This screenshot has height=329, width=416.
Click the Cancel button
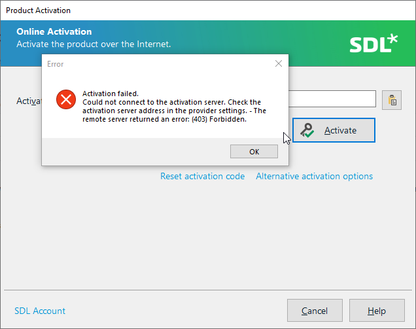315,311
